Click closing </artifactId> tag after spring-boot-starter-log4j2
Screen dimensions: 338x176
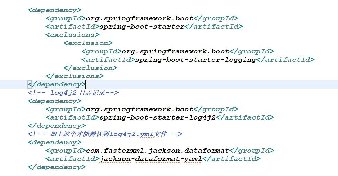[245, 118]
